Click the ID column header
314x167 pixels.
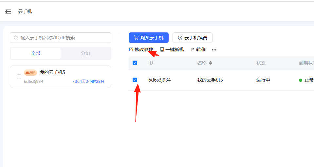pos(151,63)
